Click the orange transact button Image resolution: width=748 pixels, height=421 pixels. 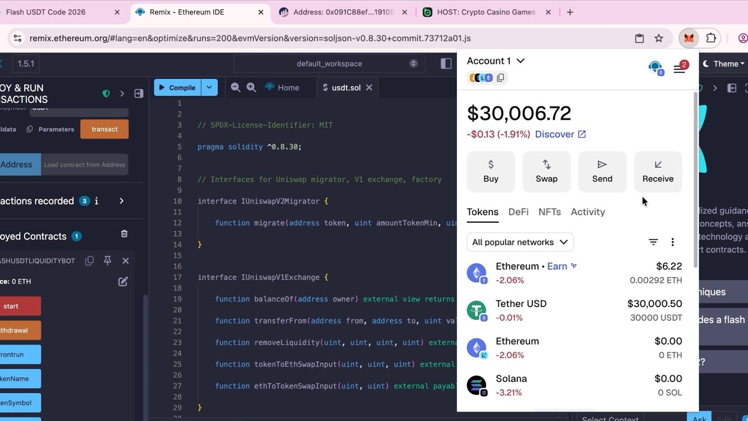click(x=105, y=129)
